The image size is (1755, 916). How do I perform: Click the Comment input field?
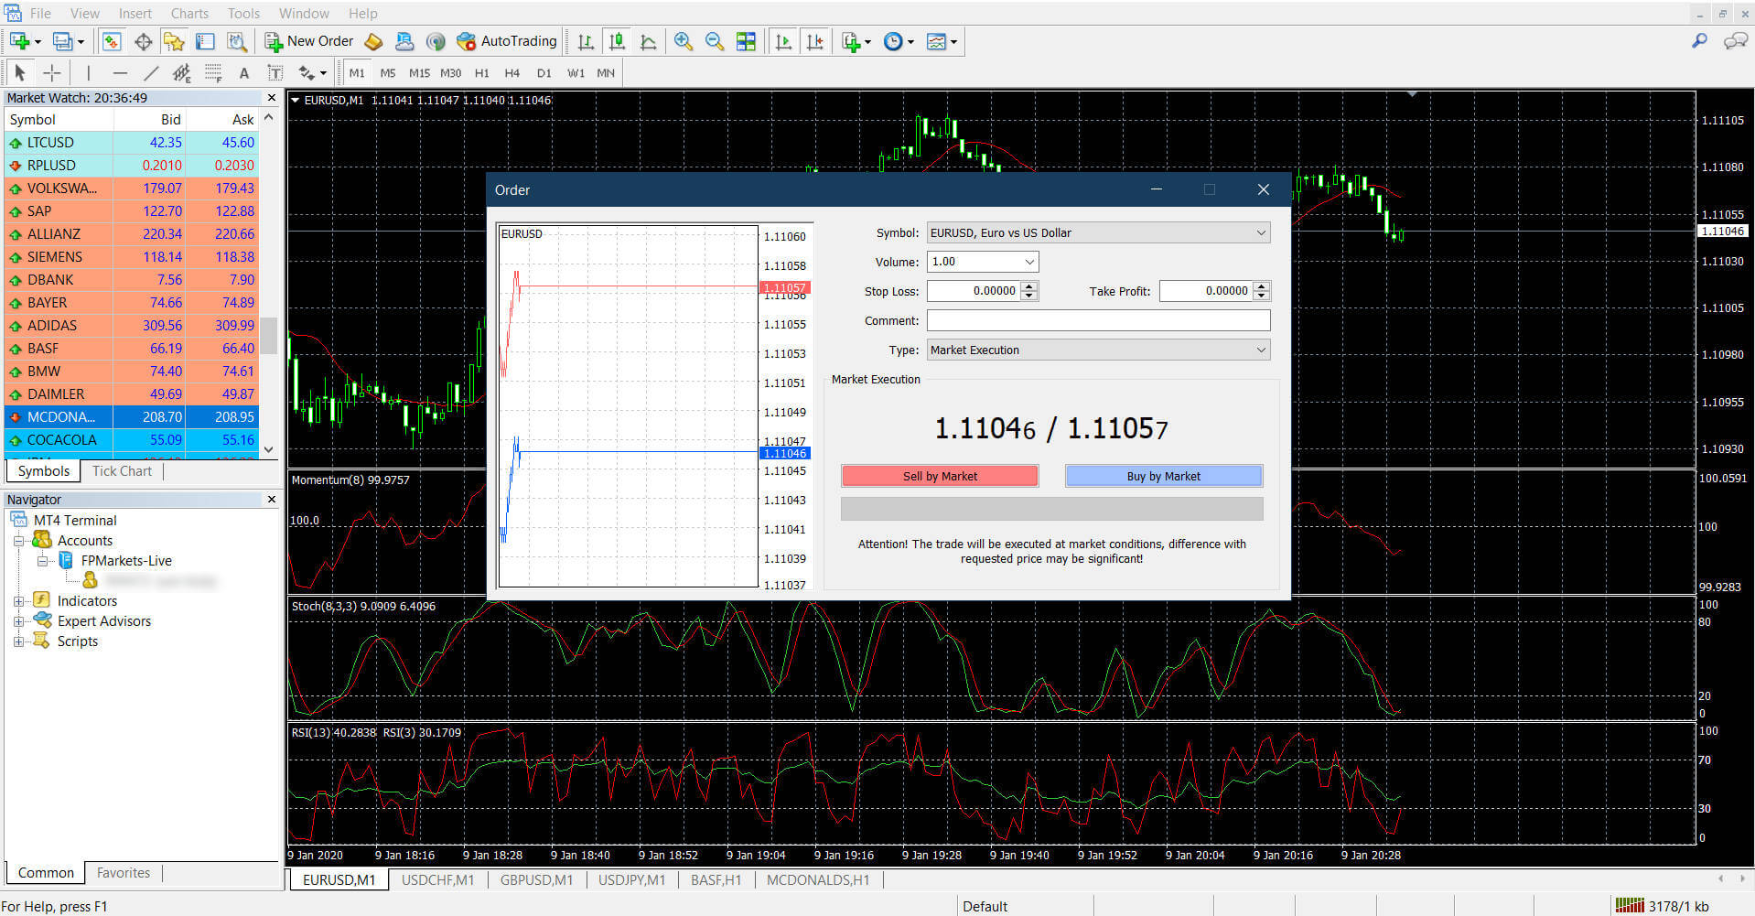click(1098, 320)
